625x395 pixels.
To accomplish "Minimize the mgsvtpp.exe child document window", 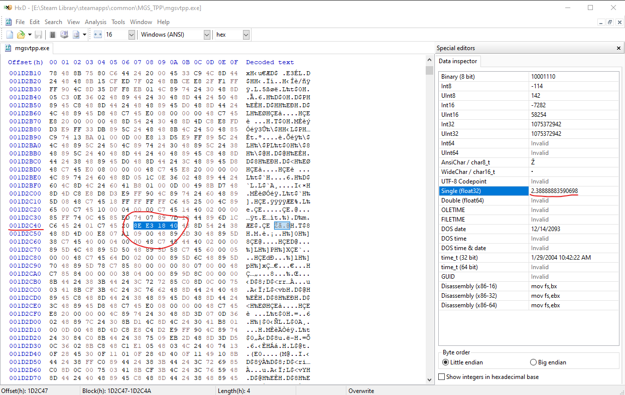I will 601,22.
